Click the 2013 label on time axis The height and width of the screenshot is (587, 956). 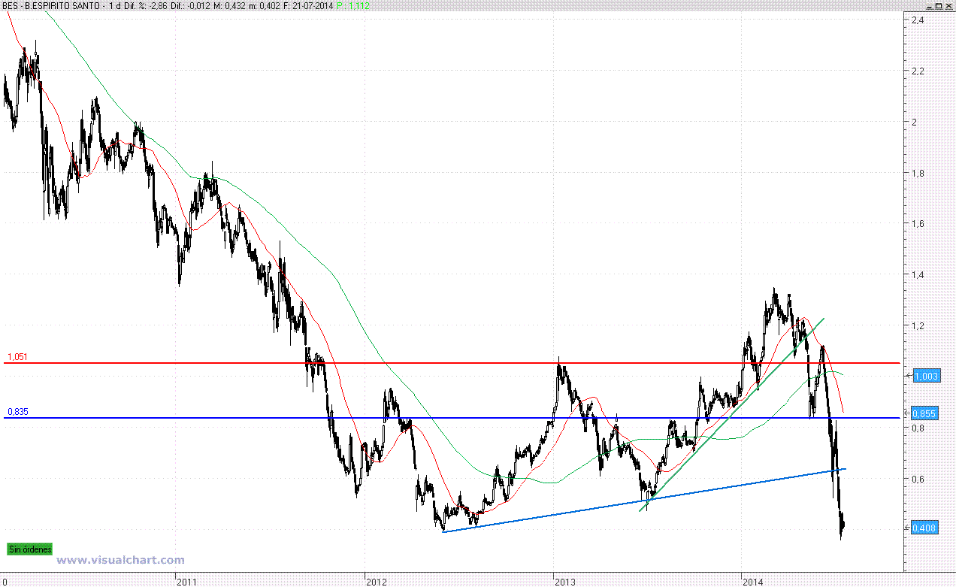pos(565,581)
